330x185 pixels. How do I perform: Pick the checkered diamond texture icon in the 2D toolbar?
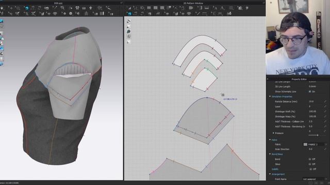[x=189, y=14]
